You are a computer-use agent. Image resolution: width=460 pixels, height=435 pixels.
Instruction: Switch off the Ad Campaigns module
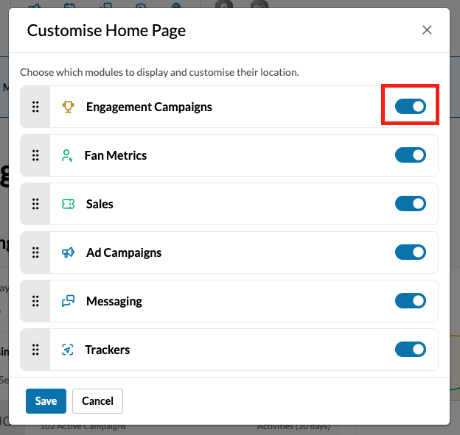(x=411, y=252)
